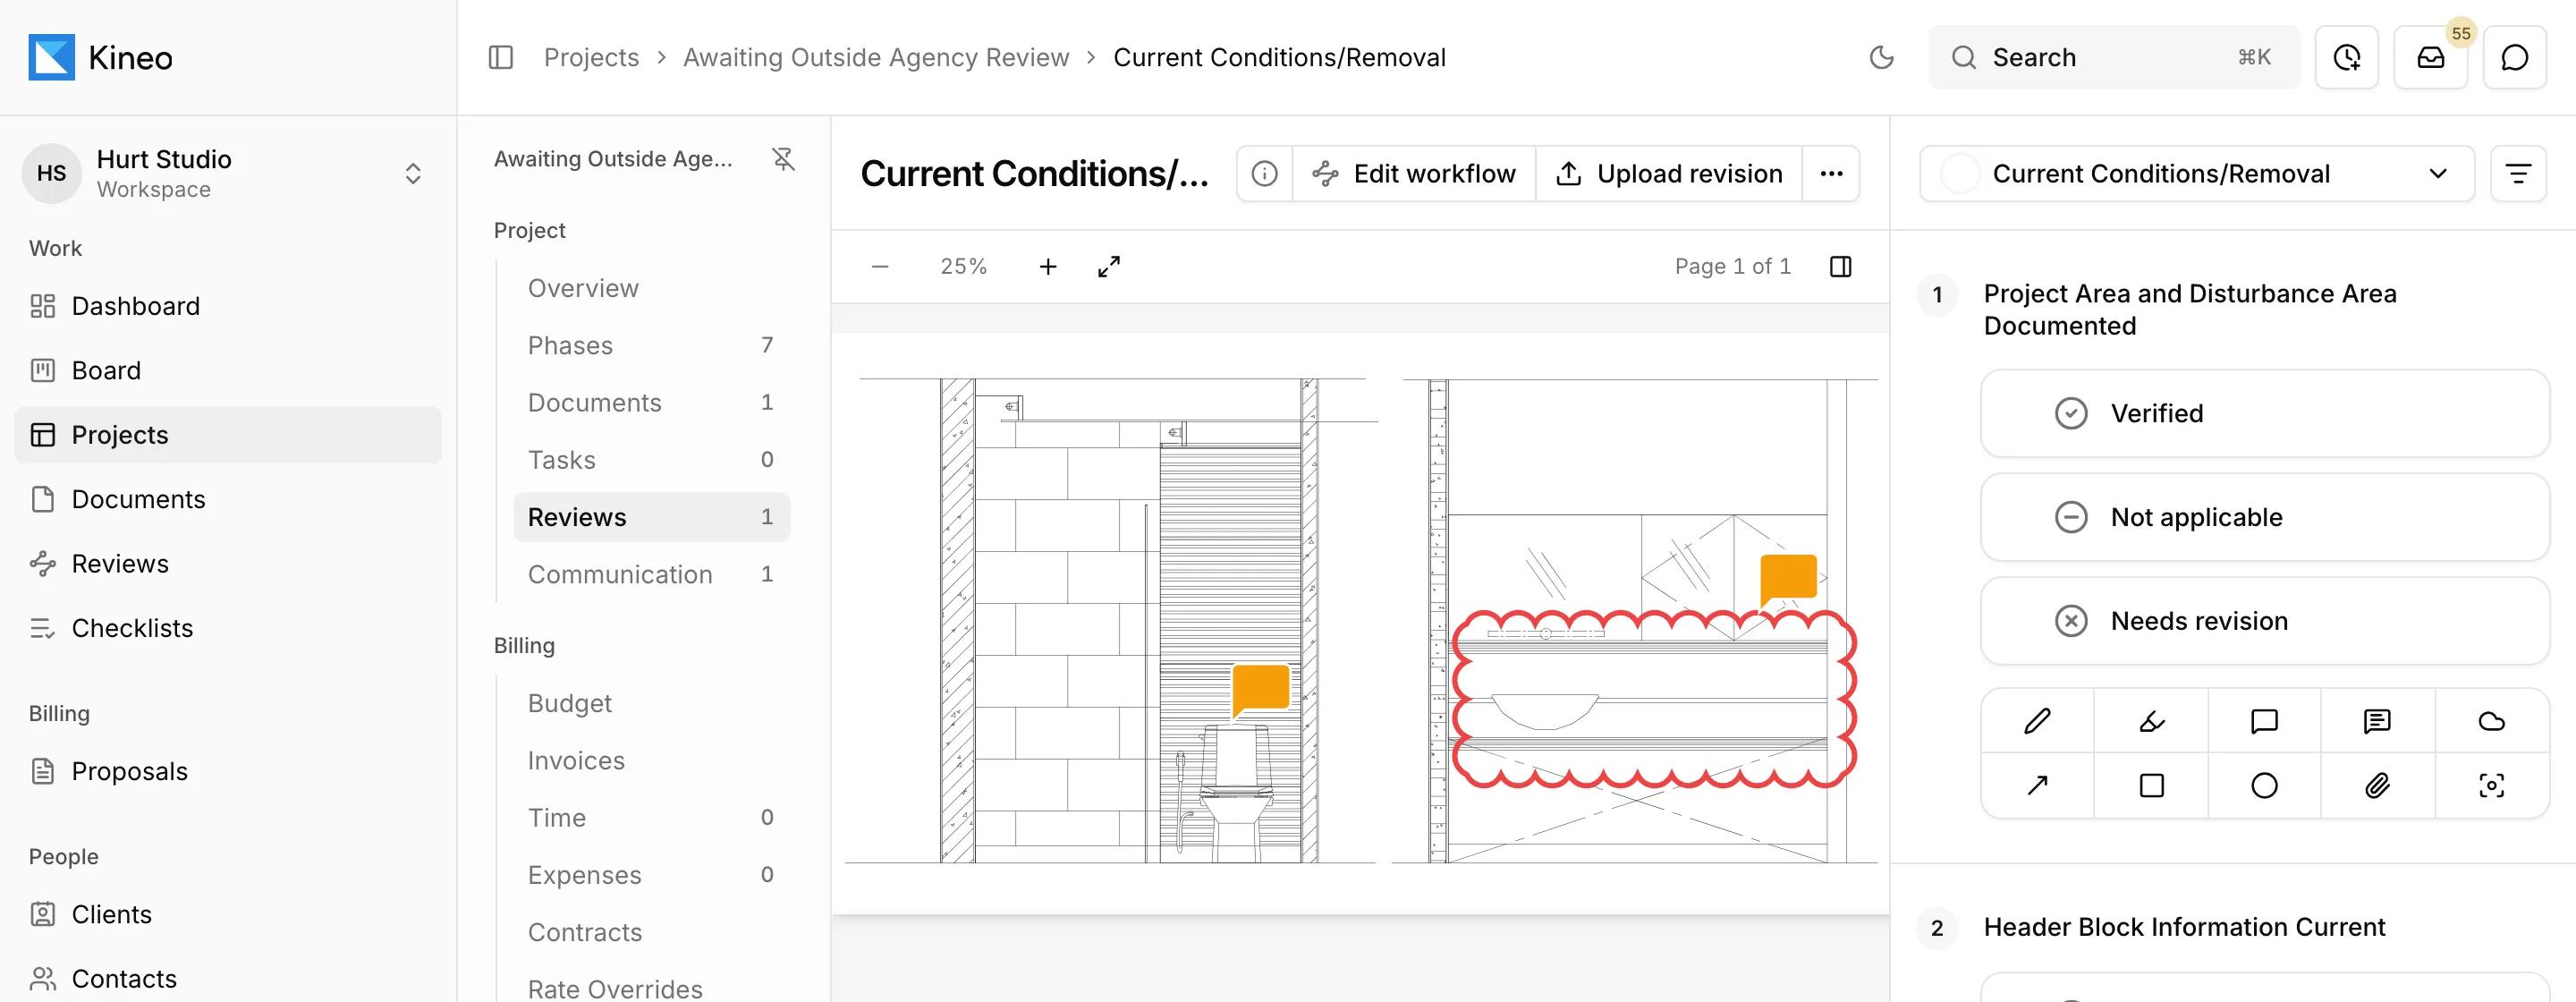Open the more options ellipsis menu
This screenshot has height=1002, width=2576.
(x=1831, y=174)
